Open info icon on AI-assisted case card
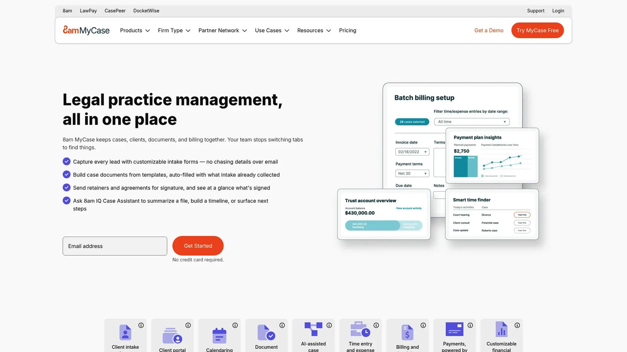627x352 pixels. [329, 326]
